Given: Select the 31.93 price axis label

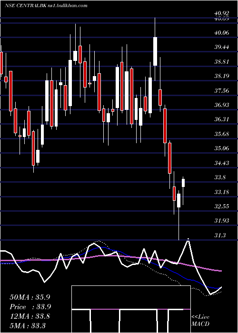Looking at the screenshot, I should pyautogui.click(x=222, y=221).
